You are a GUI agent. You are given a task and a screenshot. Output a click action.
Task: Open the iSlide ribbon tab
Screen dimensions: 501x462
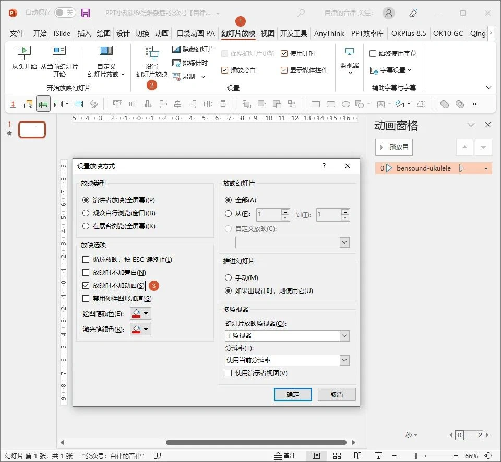point(62,33)
